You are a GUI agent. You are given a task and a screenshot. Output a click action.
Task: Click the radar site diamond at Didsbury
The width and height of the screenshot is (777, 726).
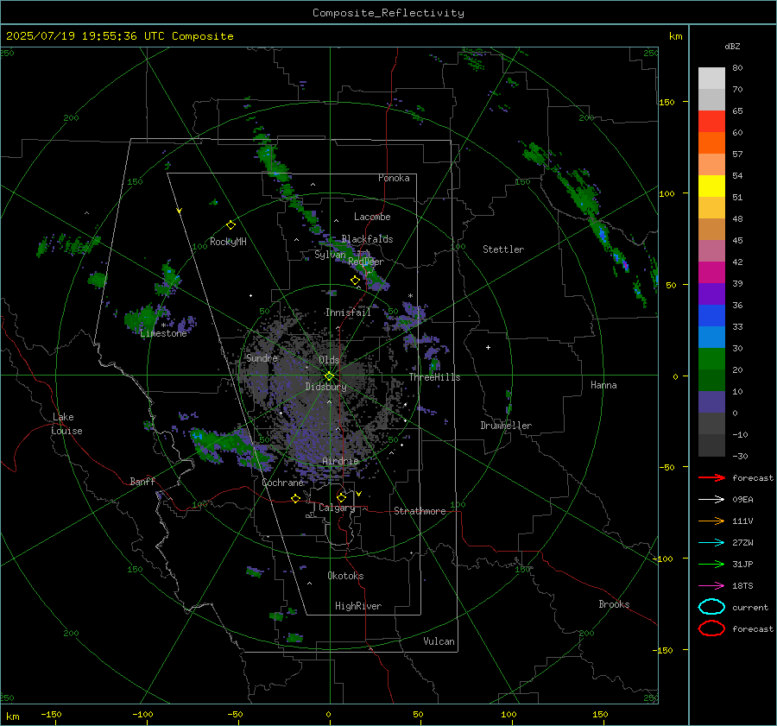[330, 376]
